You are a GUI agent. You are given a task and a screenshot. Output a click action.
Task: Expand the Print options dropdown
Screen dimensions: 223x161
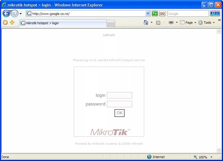click(177, 22)
